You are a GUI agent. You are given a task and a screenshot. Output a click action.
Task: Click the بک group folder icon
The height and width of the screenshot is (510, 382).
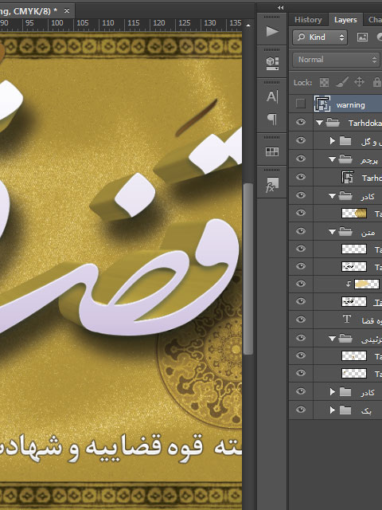pos(345,410)
